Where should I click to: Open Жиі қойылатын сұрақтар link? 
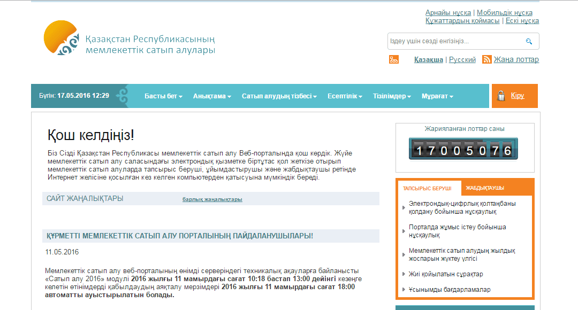coord(446,274)
